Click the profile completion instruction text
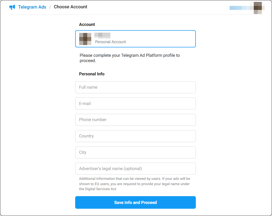The height and width of the screenshot is (216, 272). 130,58
